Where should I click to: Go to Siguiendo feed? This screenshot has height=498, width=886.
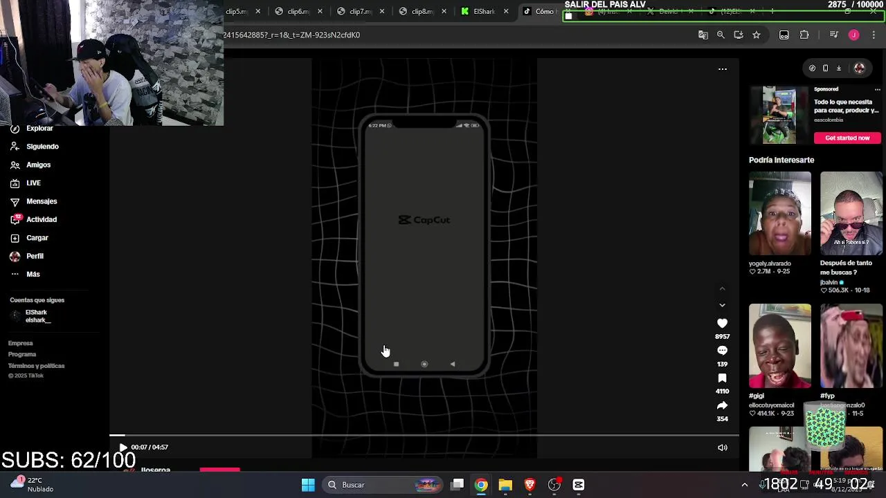pos(35,147)
